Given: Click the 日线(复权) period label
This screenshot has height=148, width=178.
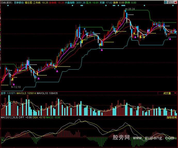Looking at the screenshot, I should tap(7, 2).
